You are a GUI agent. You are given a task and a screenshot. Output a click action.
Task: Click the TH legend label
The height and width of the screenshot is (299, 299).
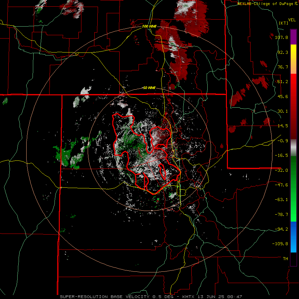click(285, 259)
